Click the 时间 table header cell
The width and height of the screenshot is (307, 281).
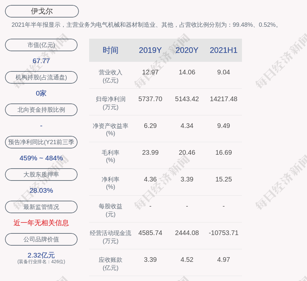(111, 50)
